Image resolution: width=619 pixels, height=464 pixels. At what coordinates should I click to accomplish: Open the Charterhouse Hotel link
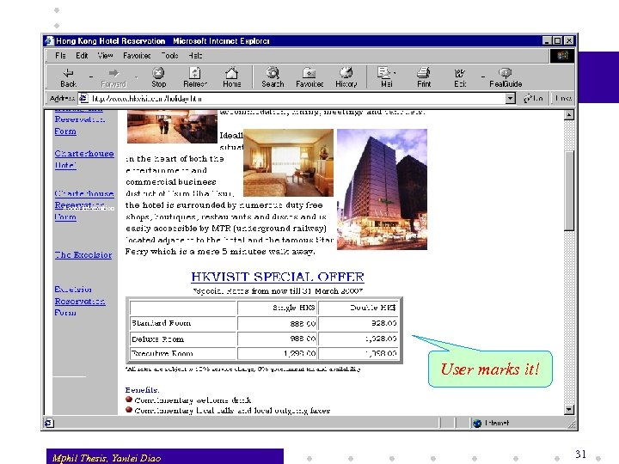(x=84, y=159)
